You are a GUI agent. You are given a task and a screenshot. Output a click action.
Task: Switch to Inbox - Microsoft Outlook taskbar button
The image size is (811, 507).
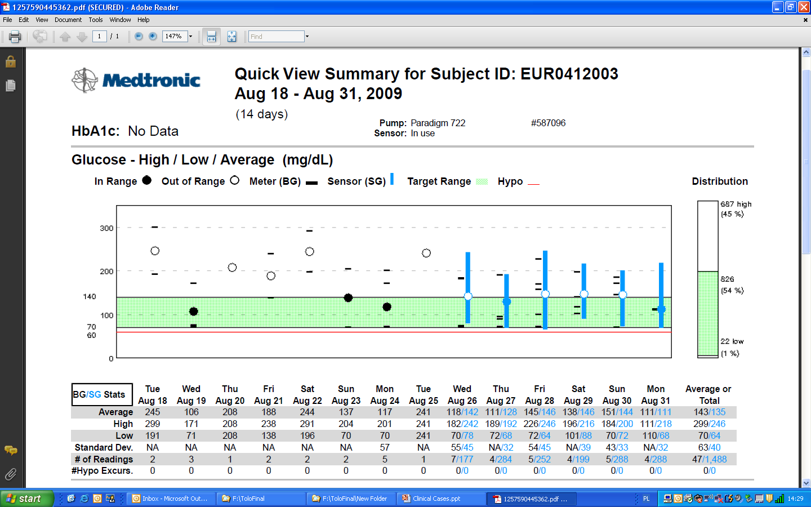click(x=171, y=499)
